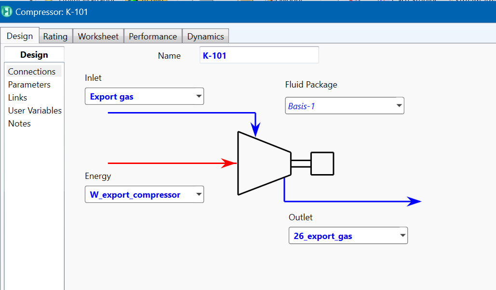Click the Name field containing K-101
Viewport: 496px width, 290px height.
pos(259,54)
